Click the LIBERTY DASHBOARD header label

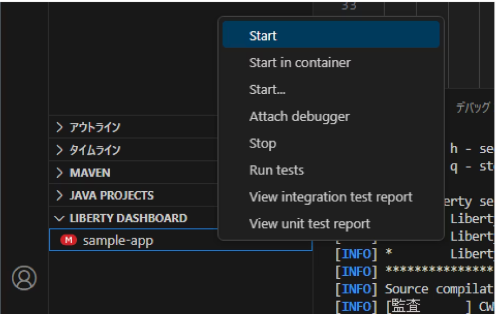point(128,218)
